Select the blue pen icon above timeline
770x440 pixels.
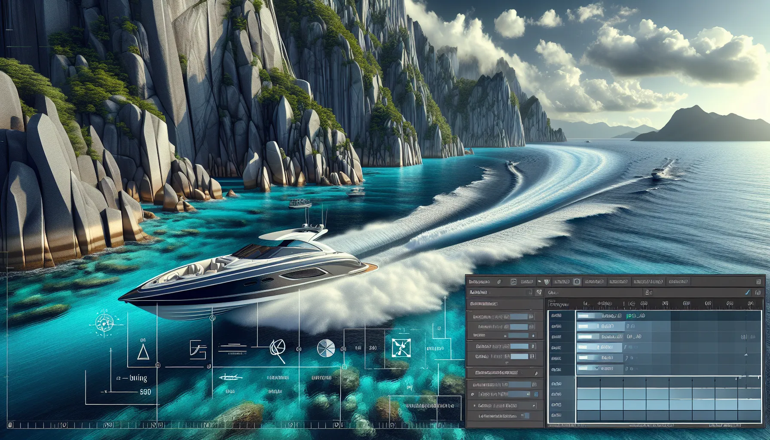pyautogui.click(x=747, y=292)
